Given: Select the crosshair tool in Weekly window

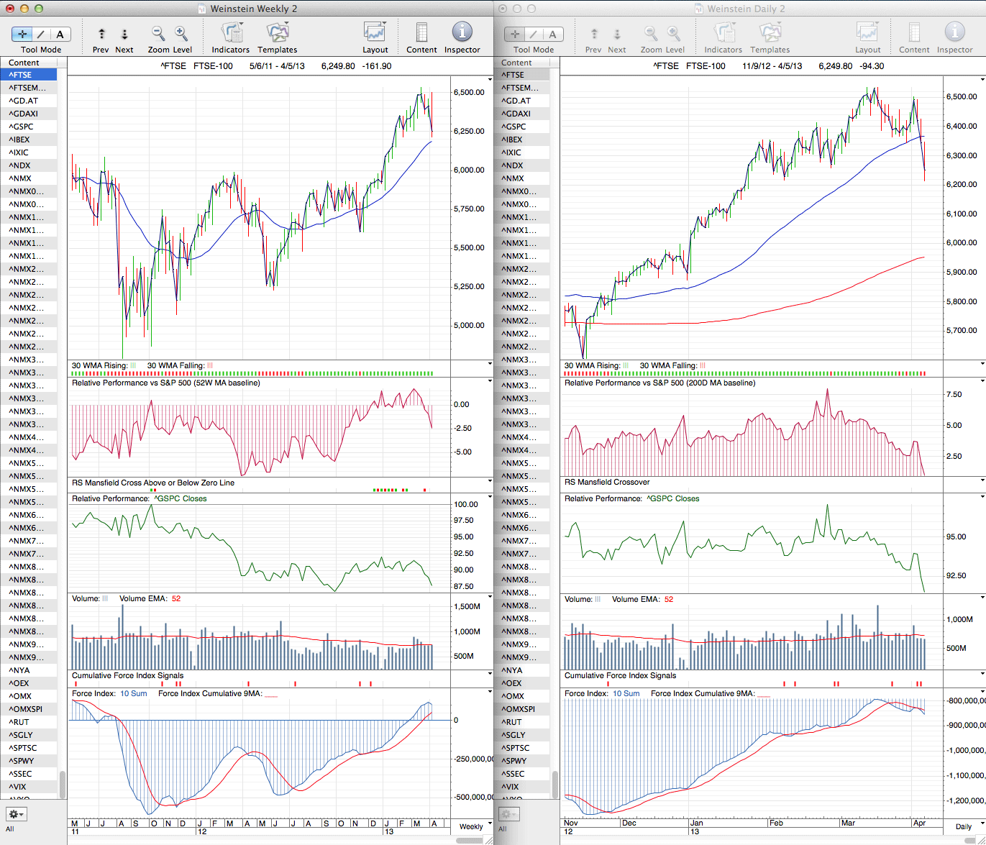Looking at the screenshot, I should click(x=22, y=34).
